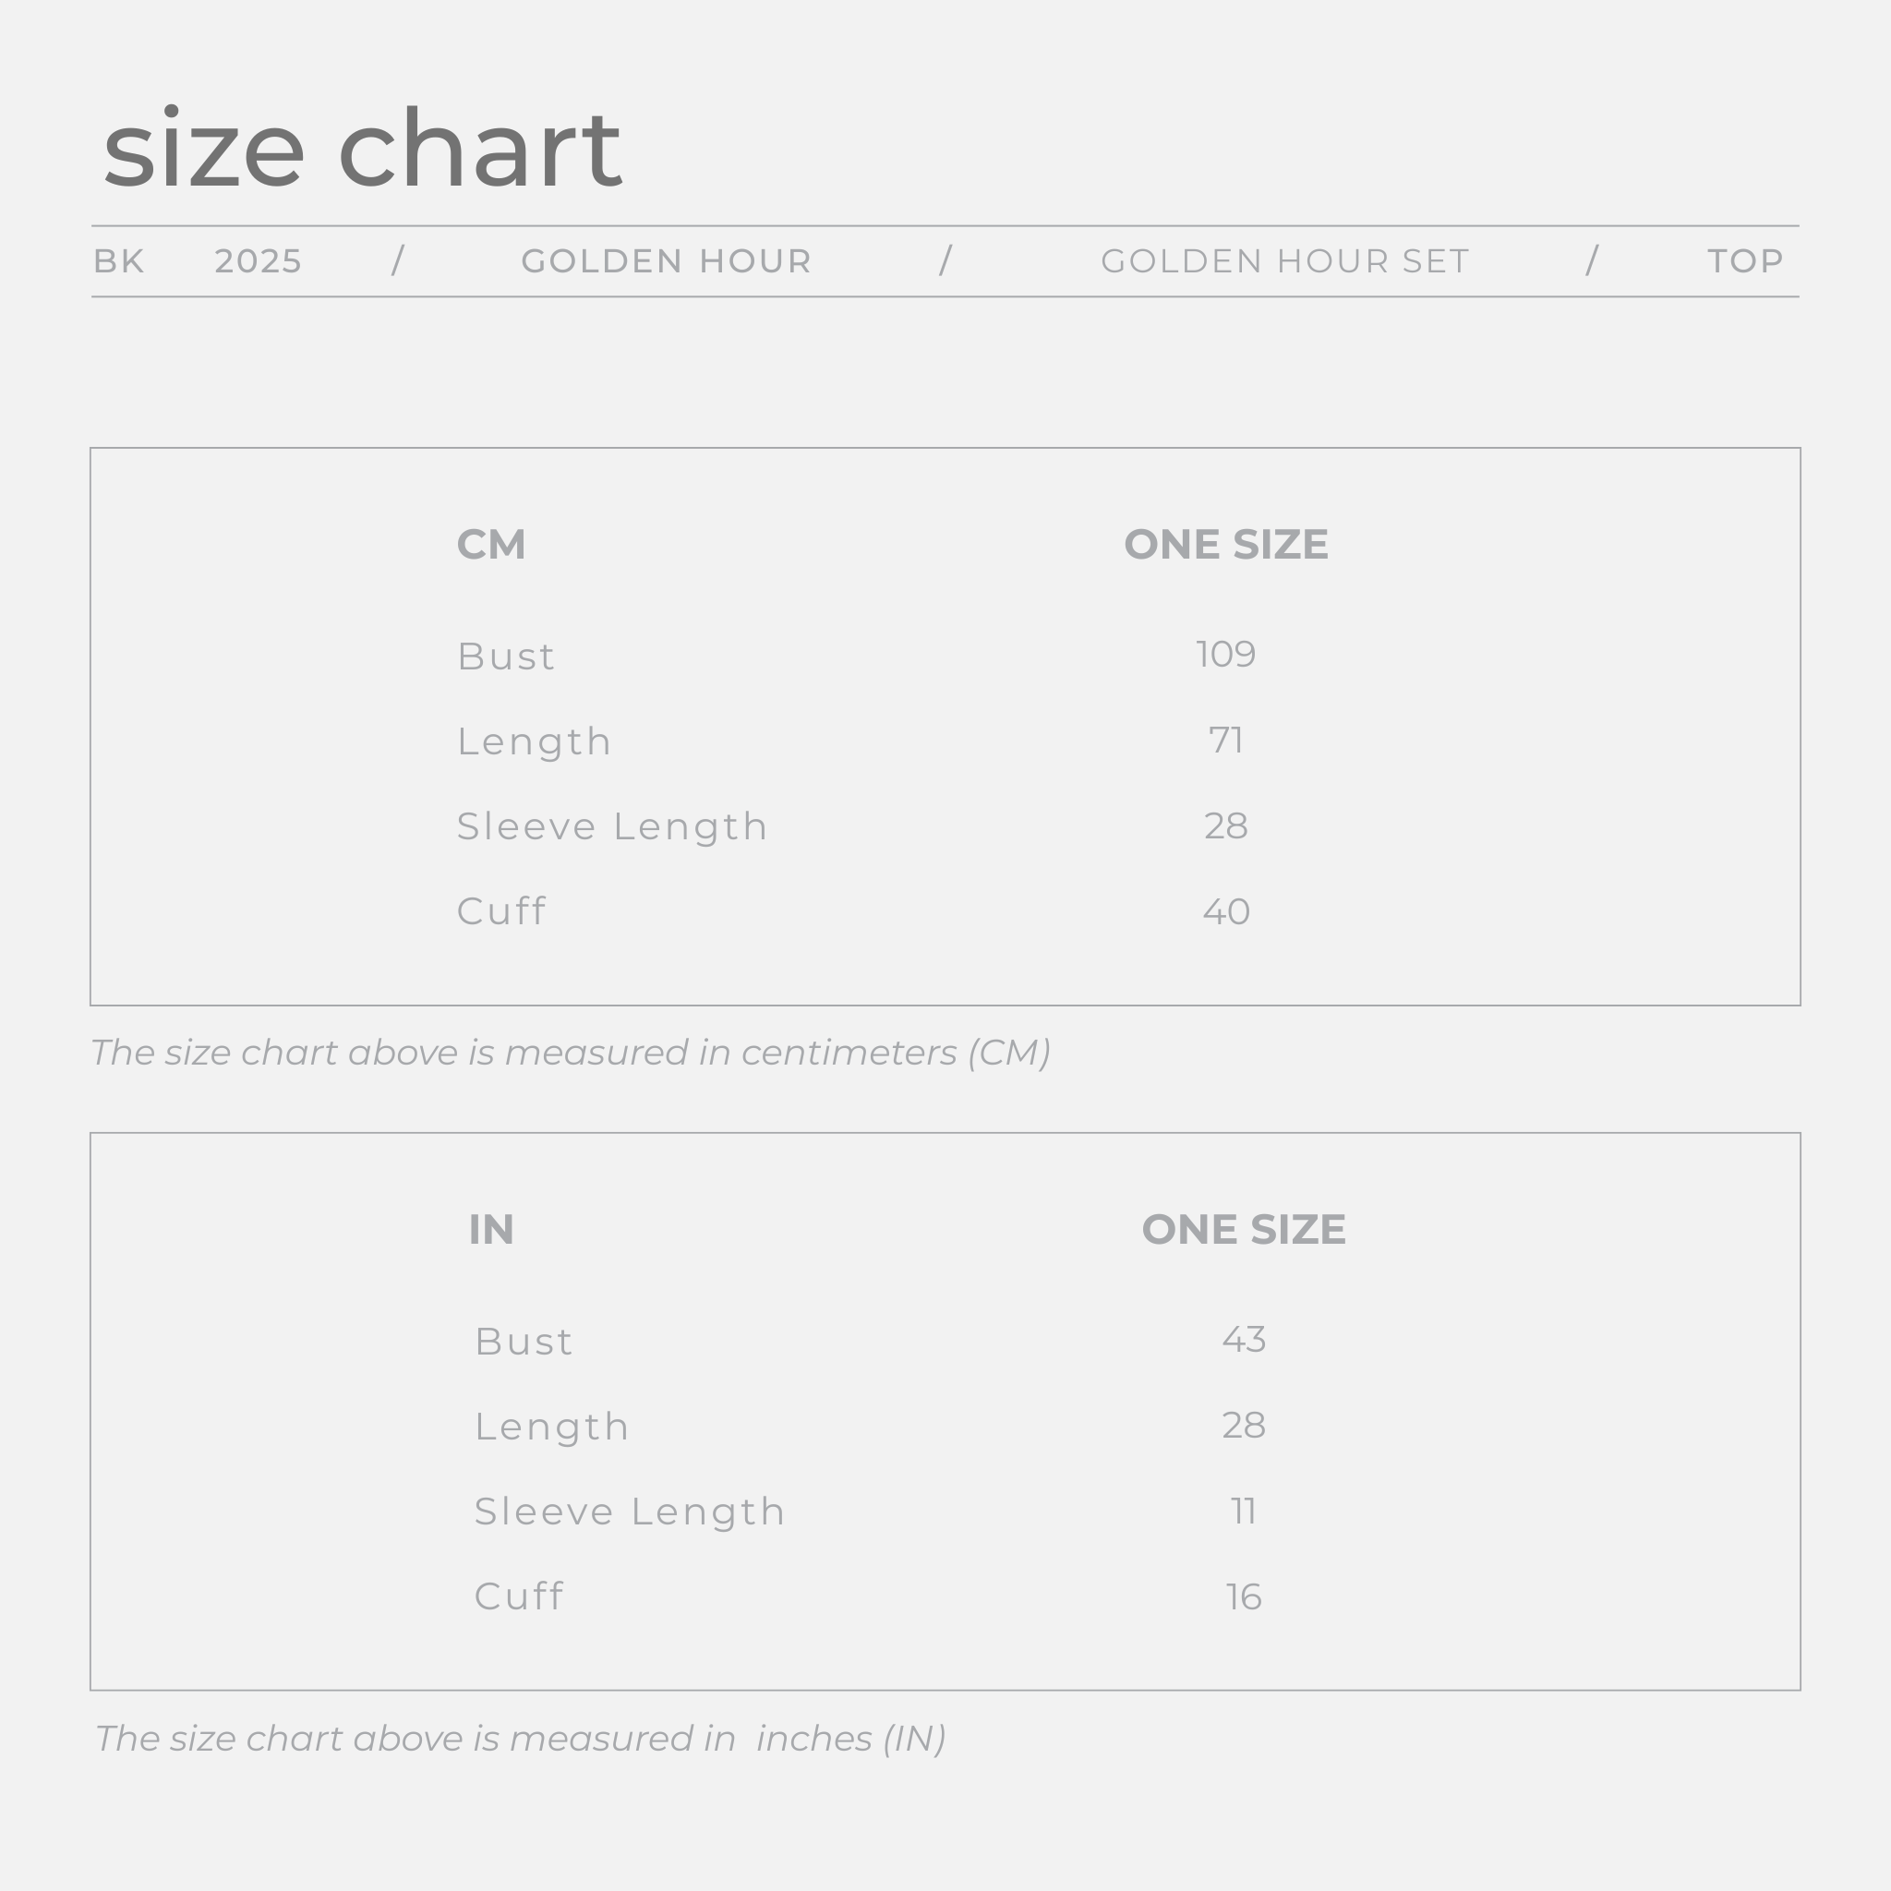Click ONE SIZE header in the CM table
Viewport: 1891px width, 1891px height.
1225,544
